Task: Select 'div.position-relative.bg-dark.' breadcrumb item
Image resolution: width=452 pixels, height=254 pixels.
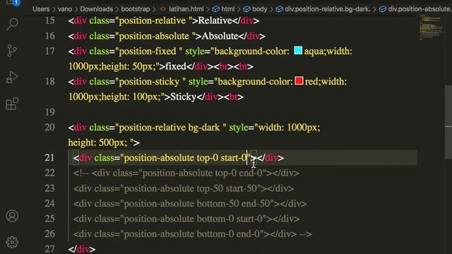Action: (328, 9)
